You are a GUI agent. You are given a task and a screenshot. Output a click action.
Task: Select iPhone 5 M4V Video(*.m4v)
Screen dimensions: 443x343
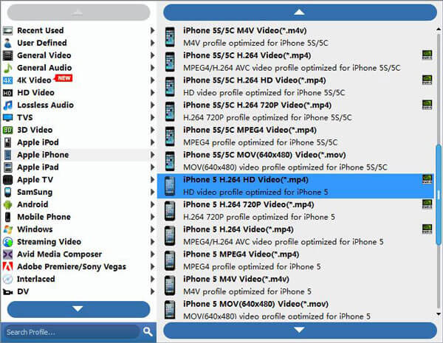point(296,285)
